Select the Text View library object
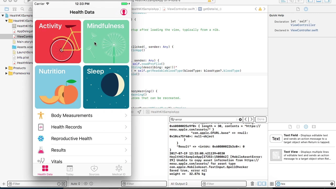This screenshot has width=336, height=189. tap(302, 155)
